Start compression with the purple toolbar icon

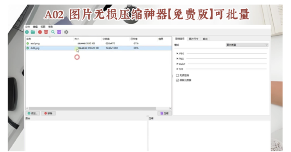(59, 32)
